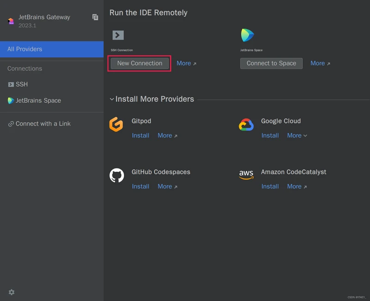The image size is (370, 301).
Task: Install the Google Cloud provider
Action: [270, 136]
